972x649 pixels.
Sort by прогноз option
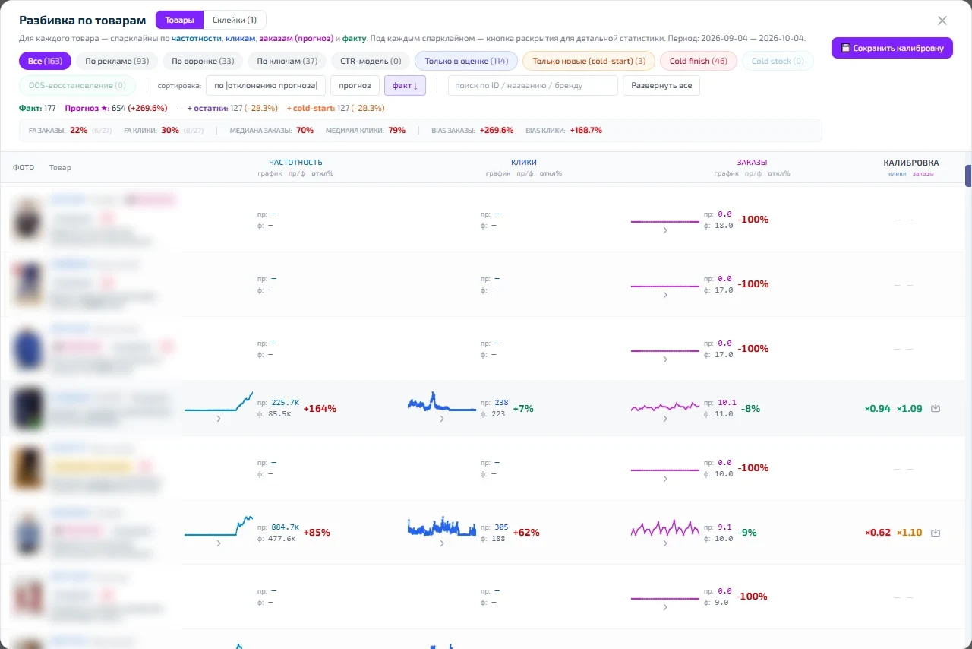[355, 85]
